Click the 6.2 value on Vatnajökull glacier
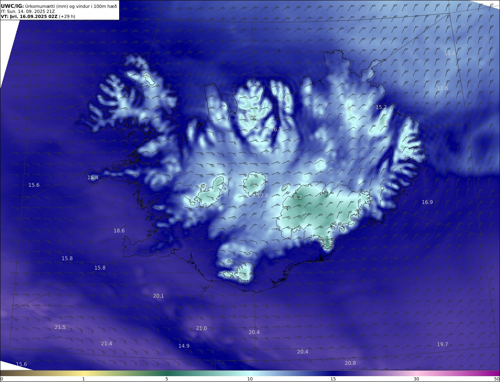The image size is (500, 382). coord(298,197)
